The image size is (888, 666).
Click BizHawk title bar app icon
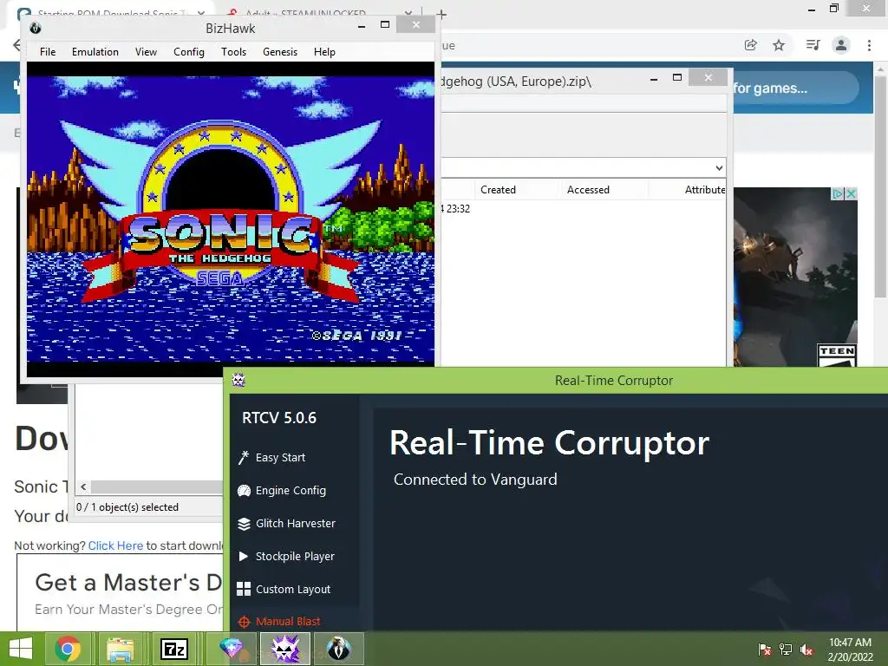tap(35, 28)
